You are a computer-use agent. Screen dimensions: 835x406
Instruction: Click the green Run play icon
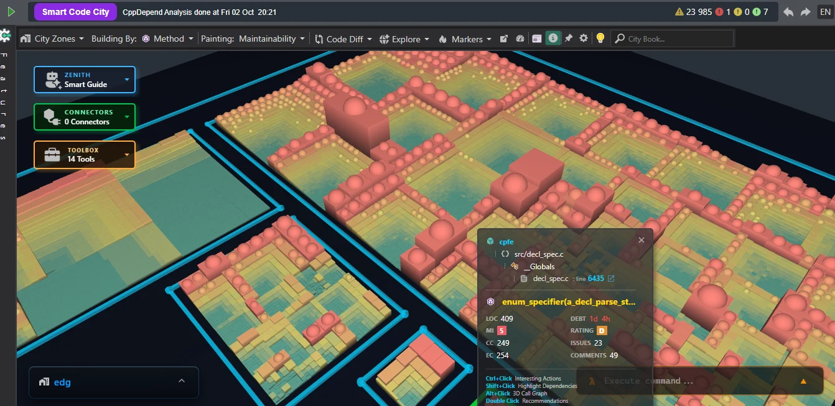[x=11, y=12]
